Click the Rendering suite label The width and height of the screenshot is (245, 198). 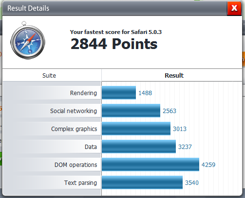pos(83,93)
